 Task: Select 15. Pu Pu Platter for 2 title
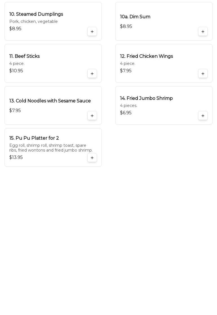[x=34, y=138]
